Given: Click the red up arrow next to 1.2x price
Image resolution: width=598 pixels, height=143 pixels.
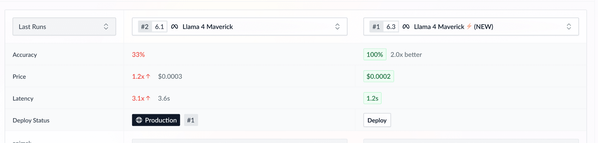Looking at the screenshot, I should (148, 76).
